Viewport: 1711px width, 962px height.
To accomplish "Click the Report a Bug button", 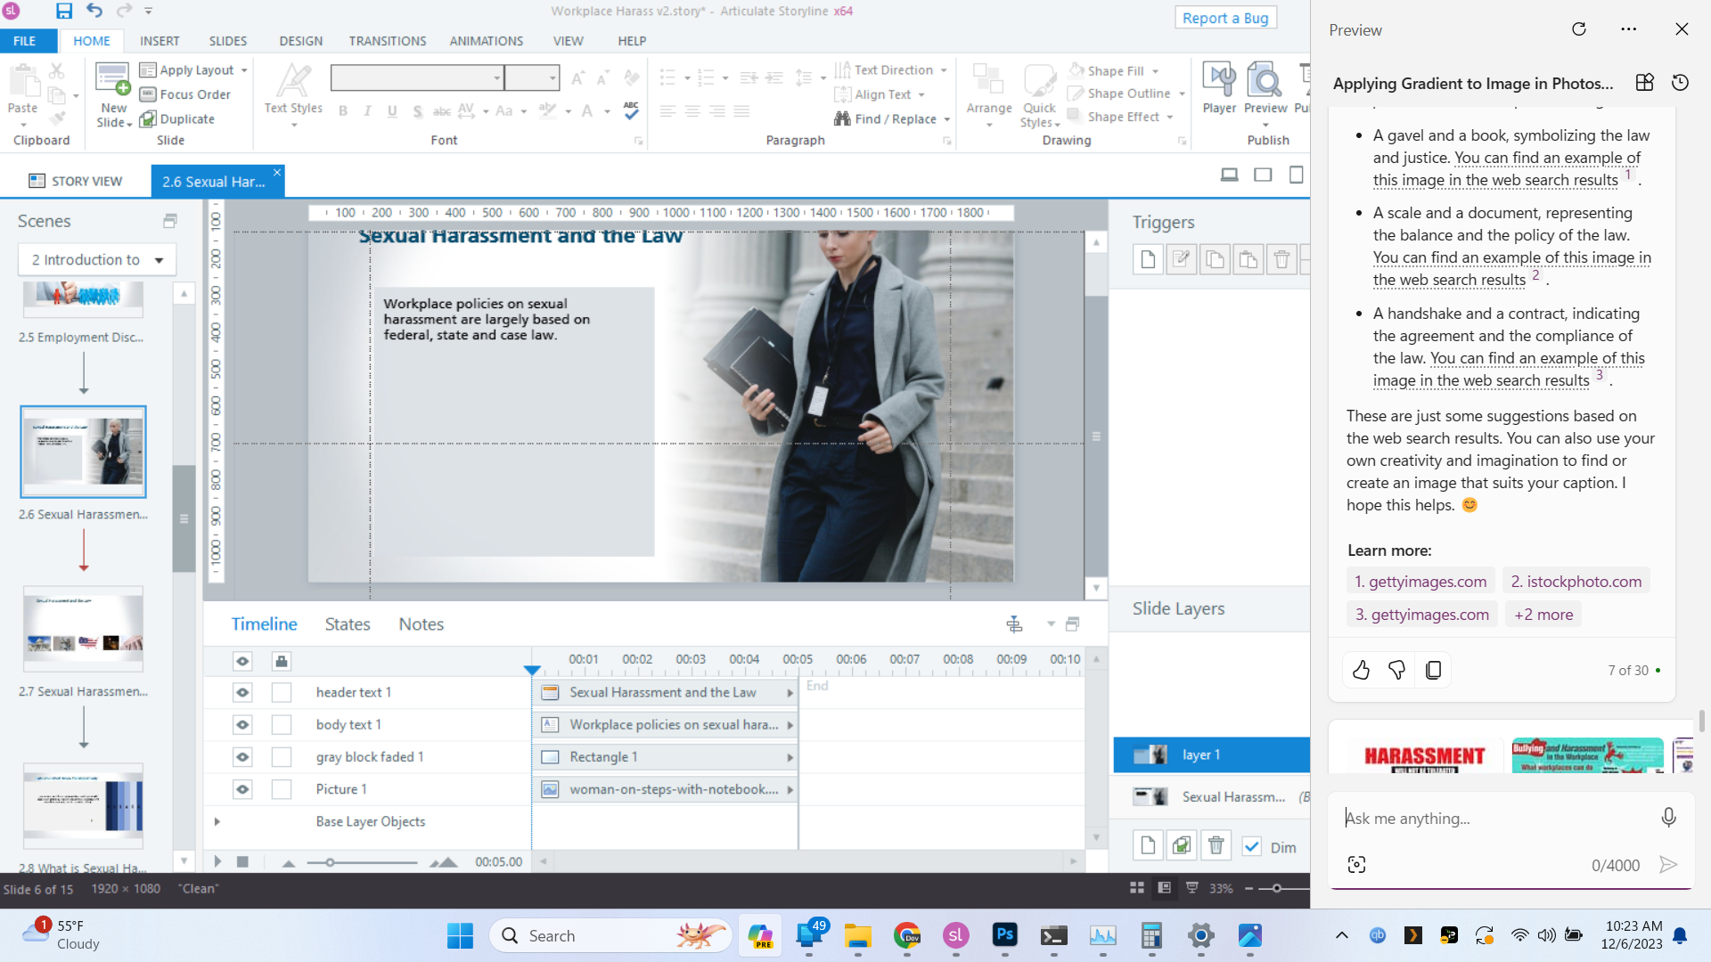I will point(1225,17).
